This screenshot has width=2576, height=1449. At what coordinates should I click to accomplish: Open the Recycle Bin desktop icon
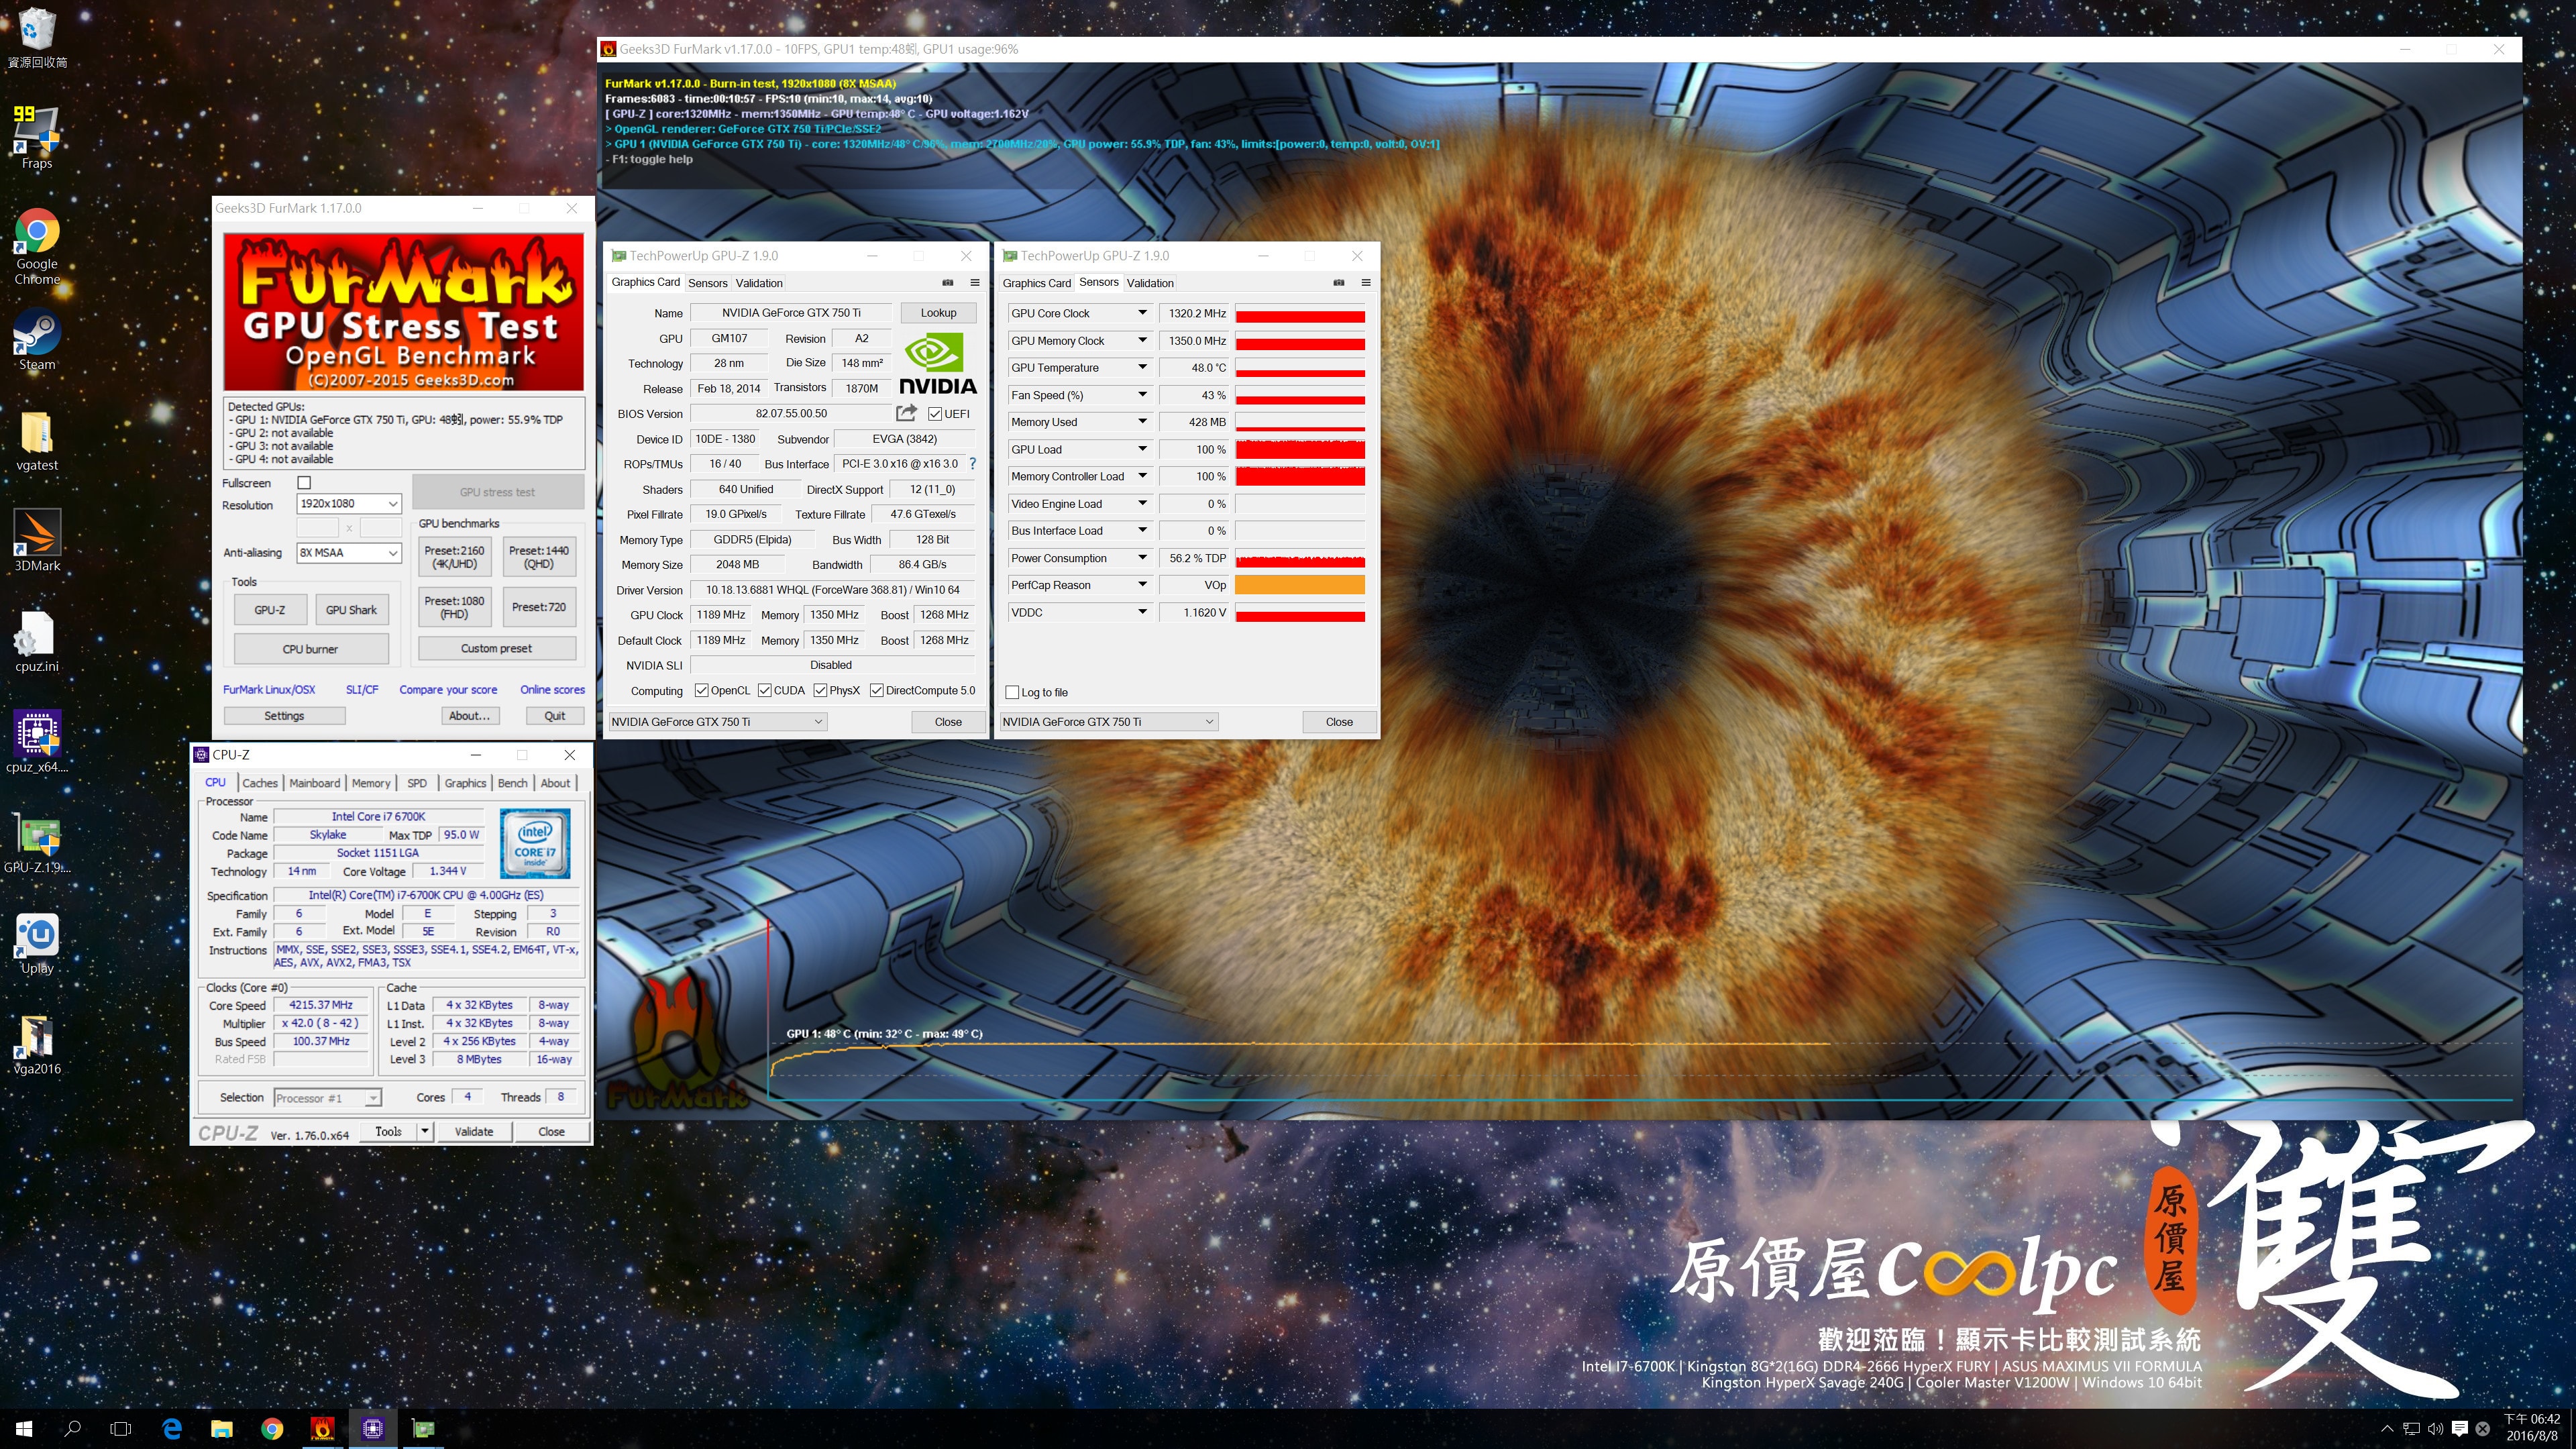pyautogui.click(x=37, y=37)
